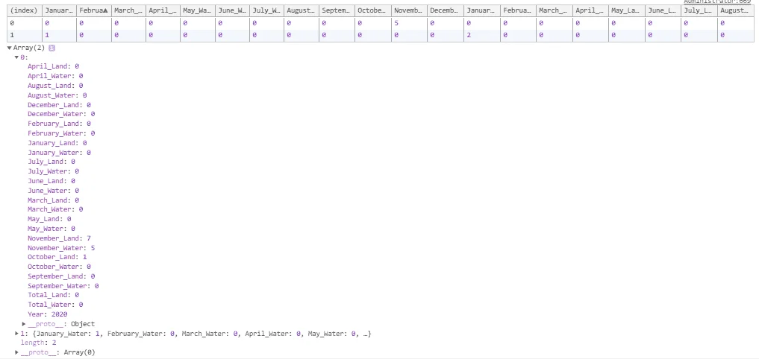
Task: Select the December_Land: 0 property
Action: [59, 105]
